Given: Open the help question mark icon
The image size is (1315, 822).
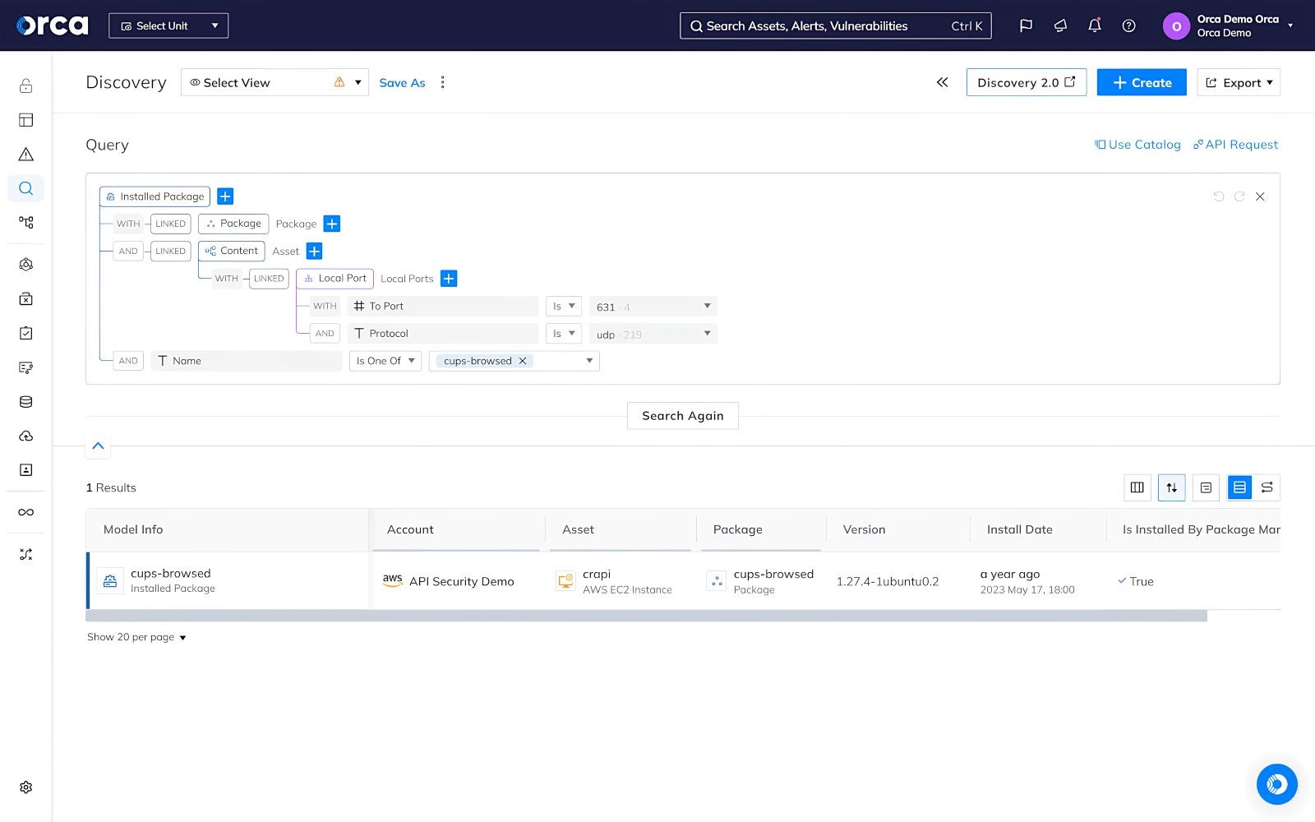Looking at the screenshot, I should tap(1129, 25).
